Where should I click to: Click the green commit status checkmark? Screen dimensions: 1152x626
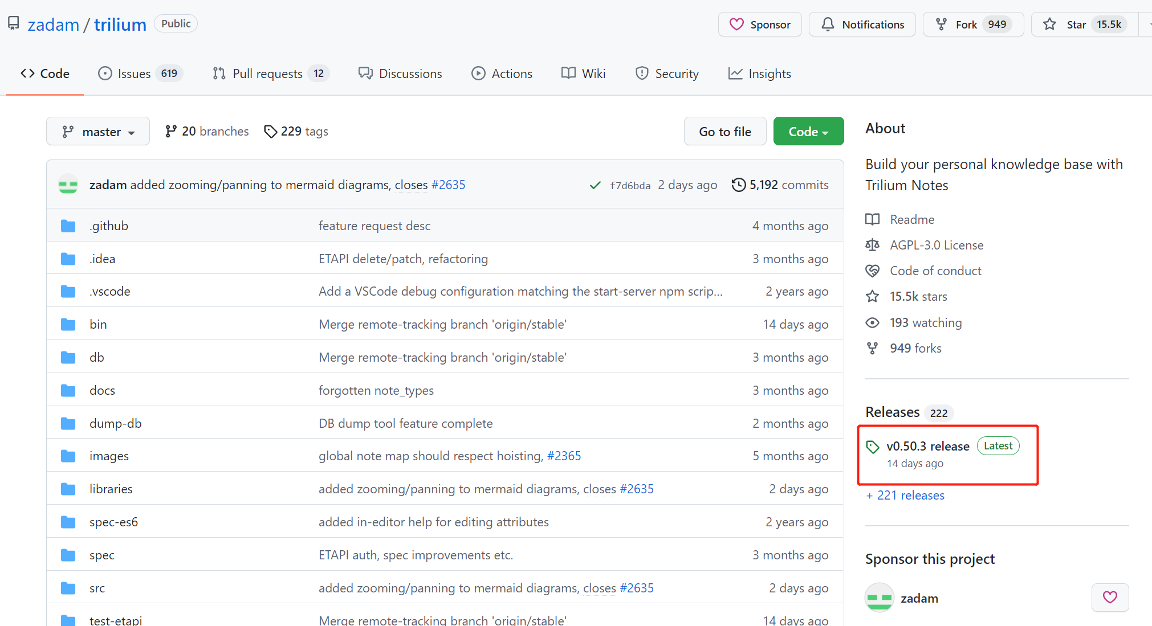pos(595,185)
